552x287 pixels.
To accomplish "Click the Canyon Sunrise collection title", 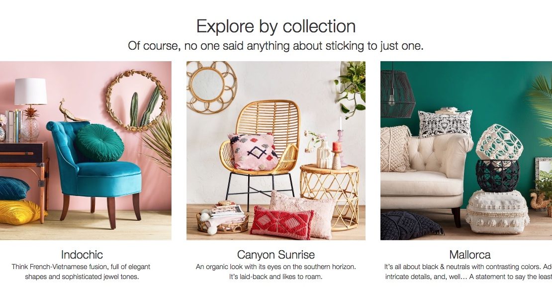I will (276, 255).
